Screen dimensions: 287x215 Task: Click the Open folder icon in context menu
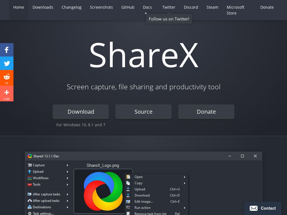coord(128,177)
